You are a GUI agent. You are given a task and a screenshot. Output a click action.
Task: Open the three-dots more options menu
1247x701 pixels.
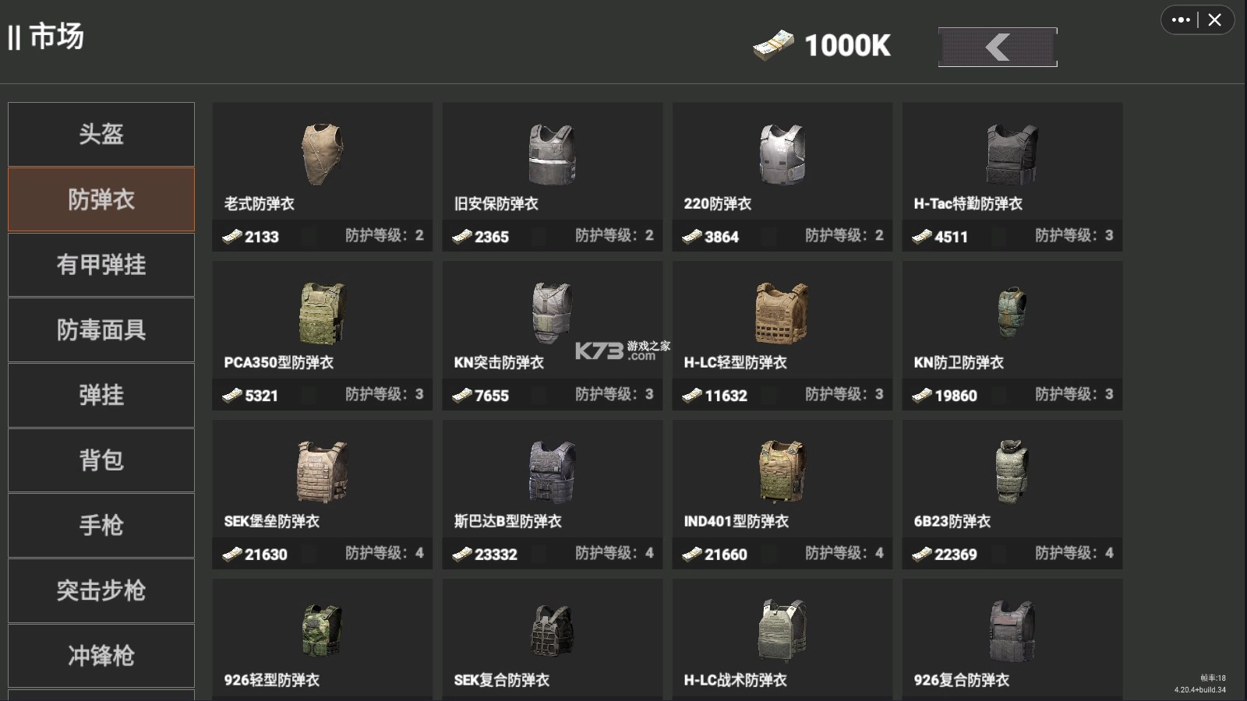coord(1180,20)
